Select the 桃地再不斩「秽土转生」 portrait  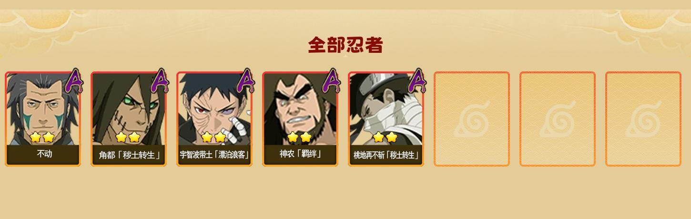pyautogui.click(x=386, y=119)
